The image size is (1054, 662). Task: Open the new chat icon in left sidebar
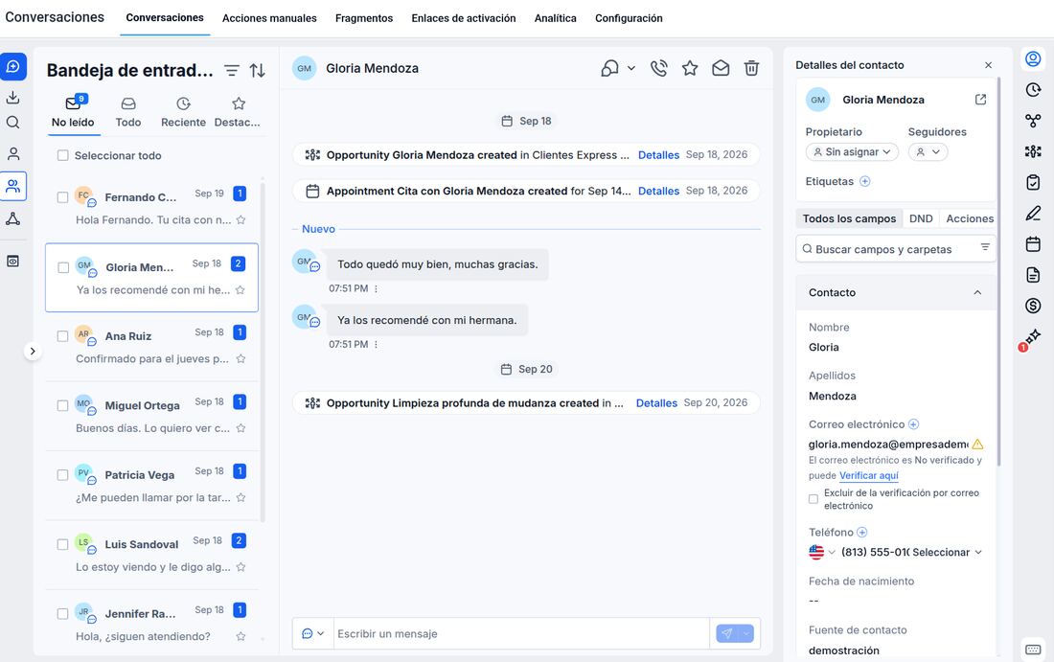tap(12, 66)
